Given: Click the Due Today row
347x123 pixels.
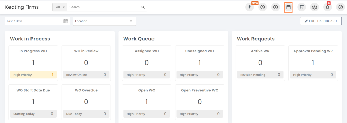Looking at the screenshot, I should pyautogui.click(x=86, y=114).
